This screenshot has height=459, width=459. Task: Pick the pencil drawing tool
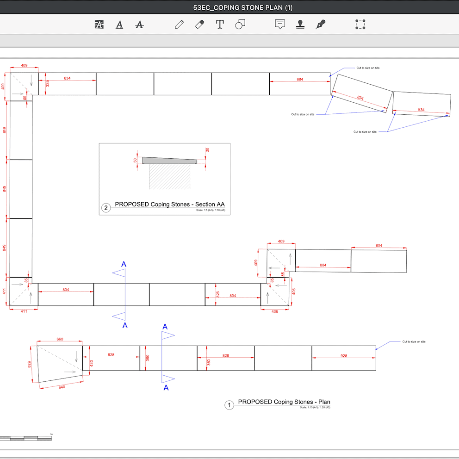(x=180, y=25)
